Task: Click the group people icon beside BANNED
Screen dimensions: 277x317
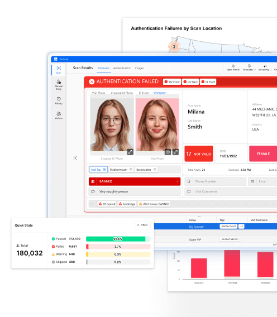Action: (x=93, y=181)
